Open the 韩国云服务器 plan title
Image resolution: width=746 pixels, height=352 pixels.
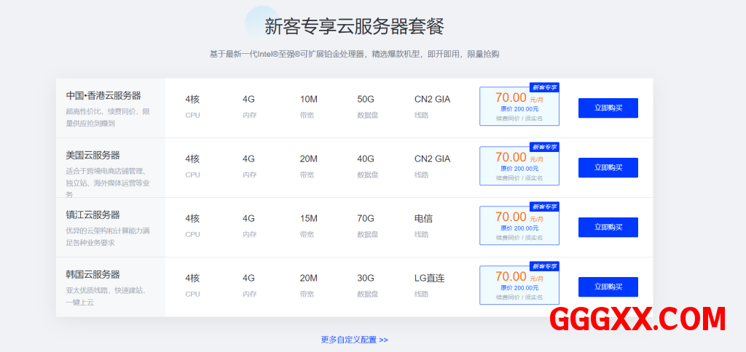(93, 274)
